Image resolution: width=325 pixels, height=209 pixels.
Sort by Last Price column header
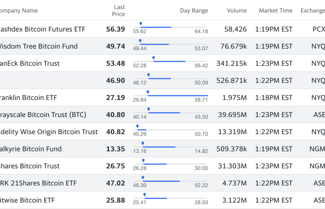coord(119,11)
